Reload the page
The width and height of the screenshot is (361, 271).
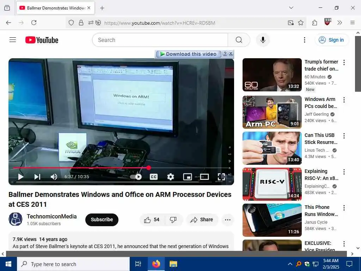34,23
